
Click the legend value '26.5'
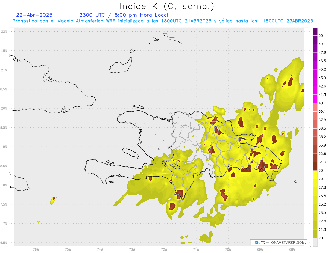[322, 196]
